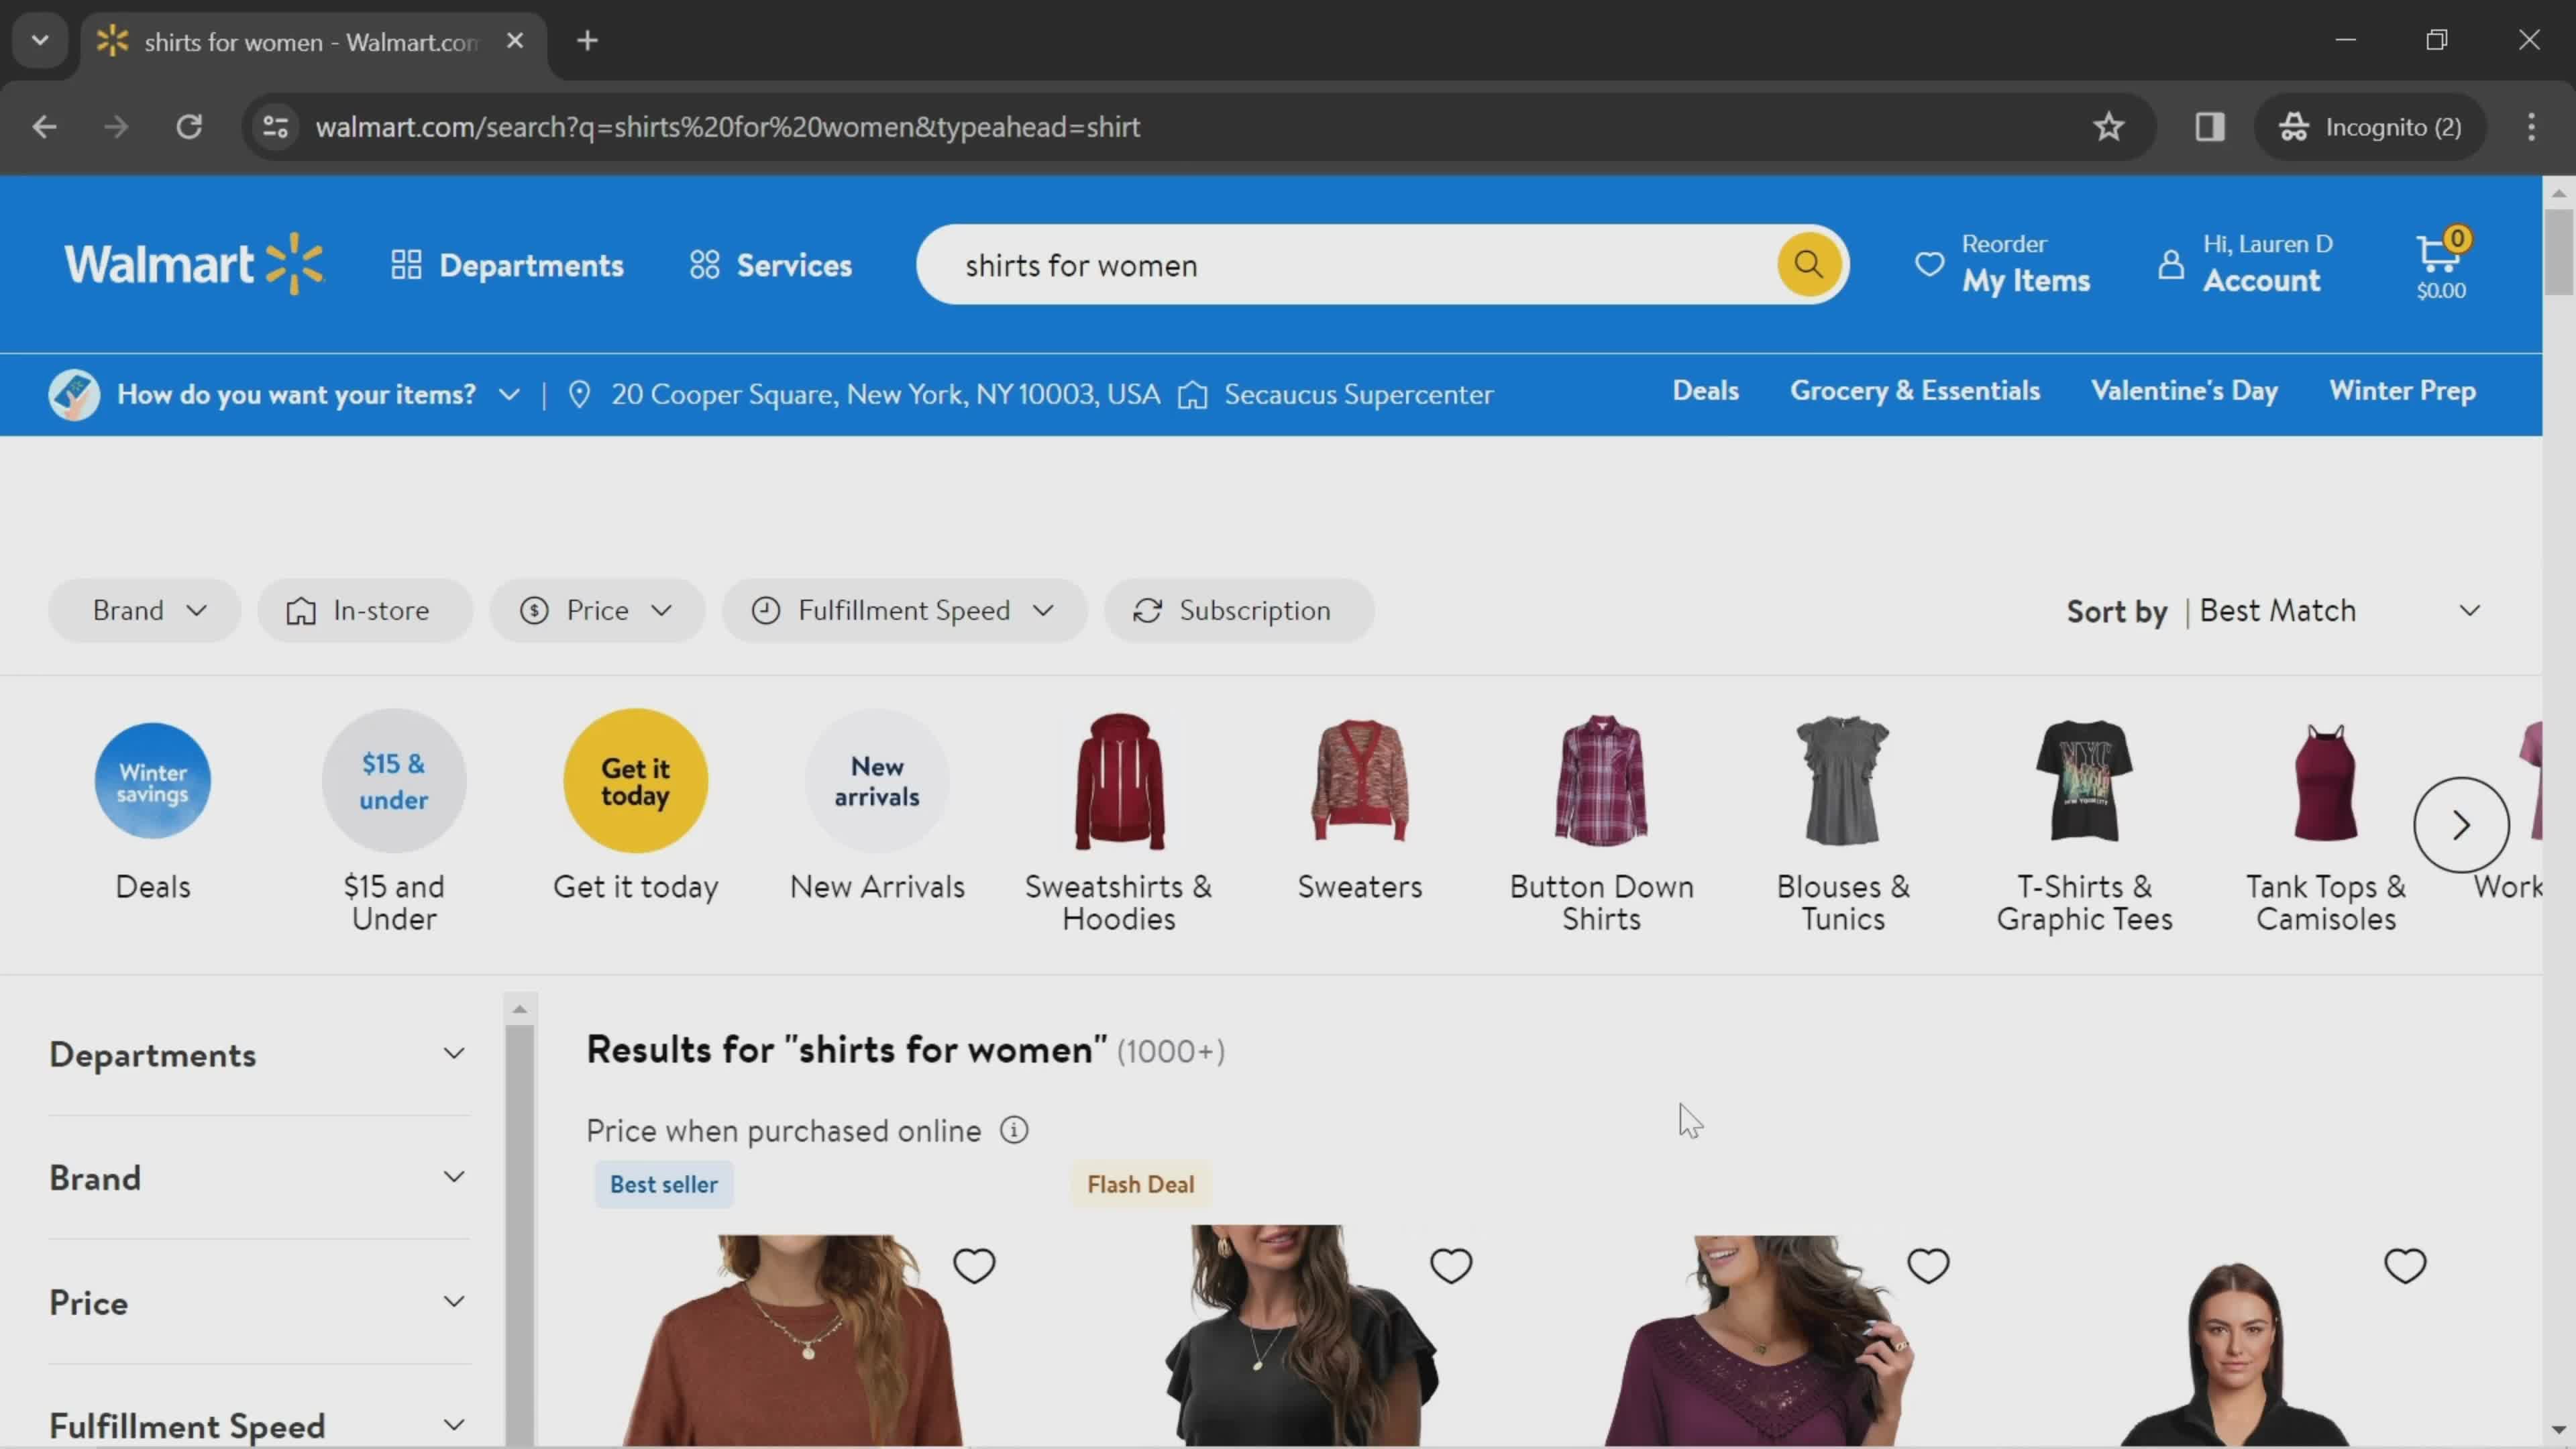The image size is (2576, 1449).
Task: Open new browser tab
Action: click(588, 41)
